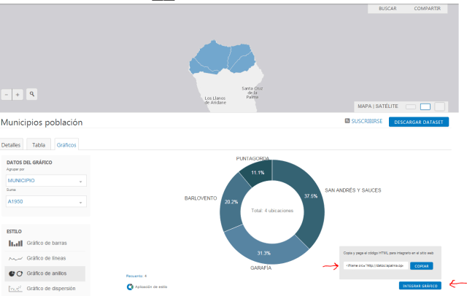The image size is (467, 296).
Task: Click the map search magnifier icon
Action: point(32,95)
